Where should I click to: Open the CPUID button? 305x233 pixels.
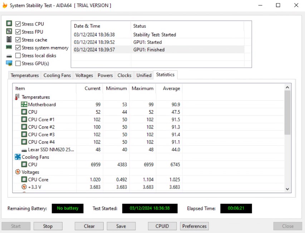[162, 226]
